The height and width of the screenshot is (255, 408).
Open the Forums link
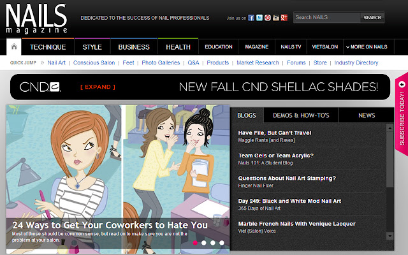296,62
